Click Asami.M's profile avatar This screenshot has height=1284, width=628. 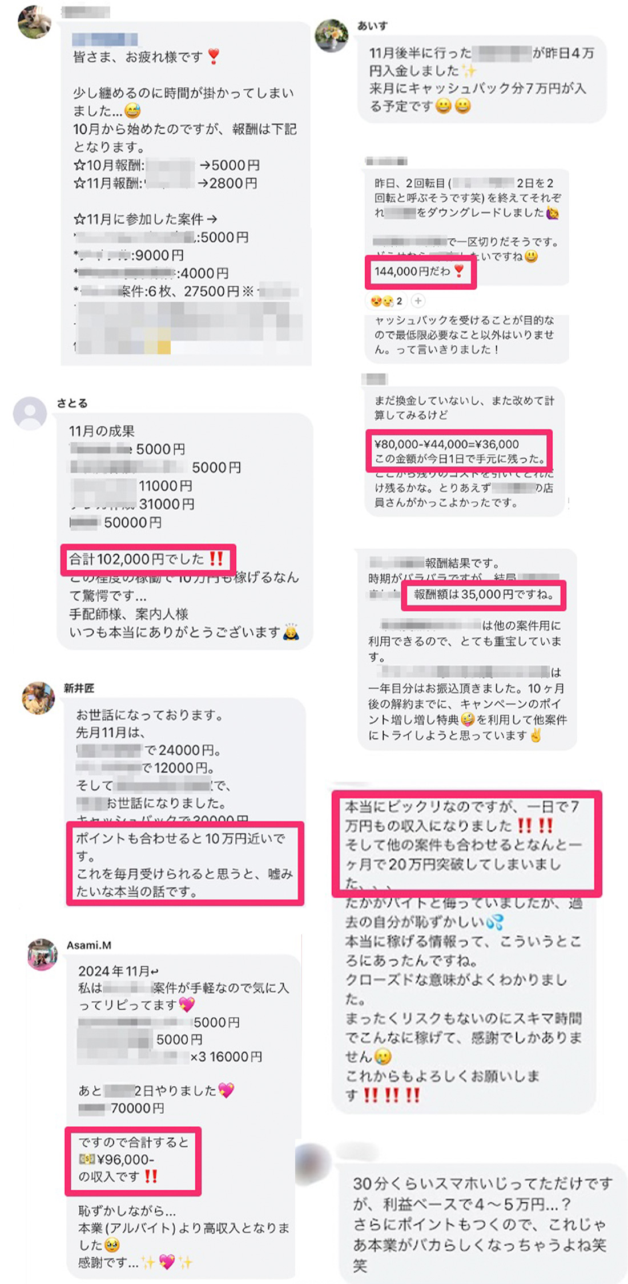[43, 954]
